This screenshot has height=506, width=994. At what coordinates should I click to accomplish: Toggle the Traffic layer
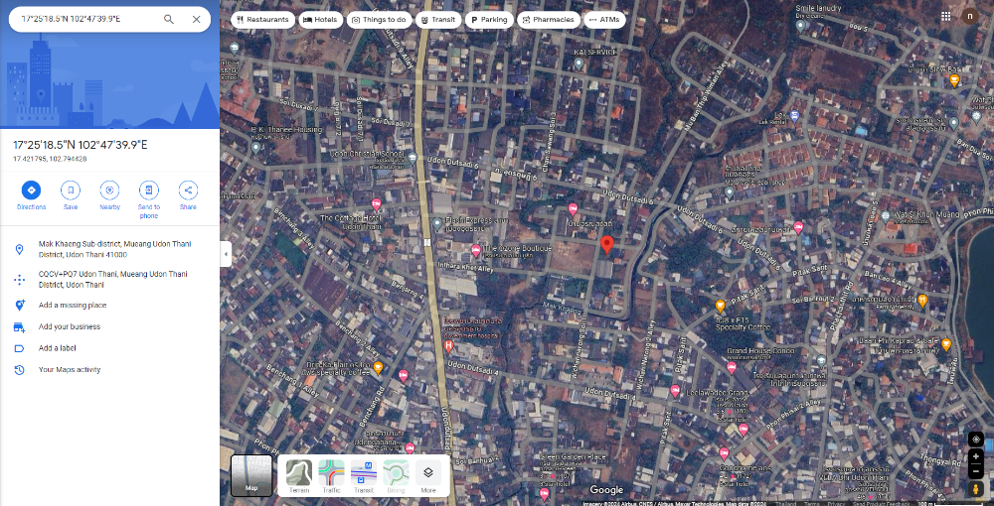[x=331, y=476]
